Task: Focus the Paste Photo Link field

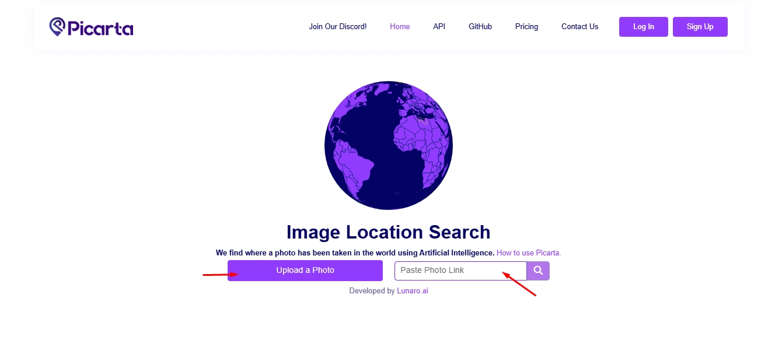Action: pos(460,271)
